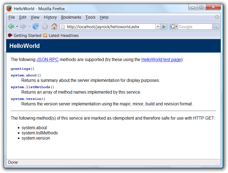Open the History menu
Image resolution: width=228 pixels, height=173 pixels.
(50, 17)
